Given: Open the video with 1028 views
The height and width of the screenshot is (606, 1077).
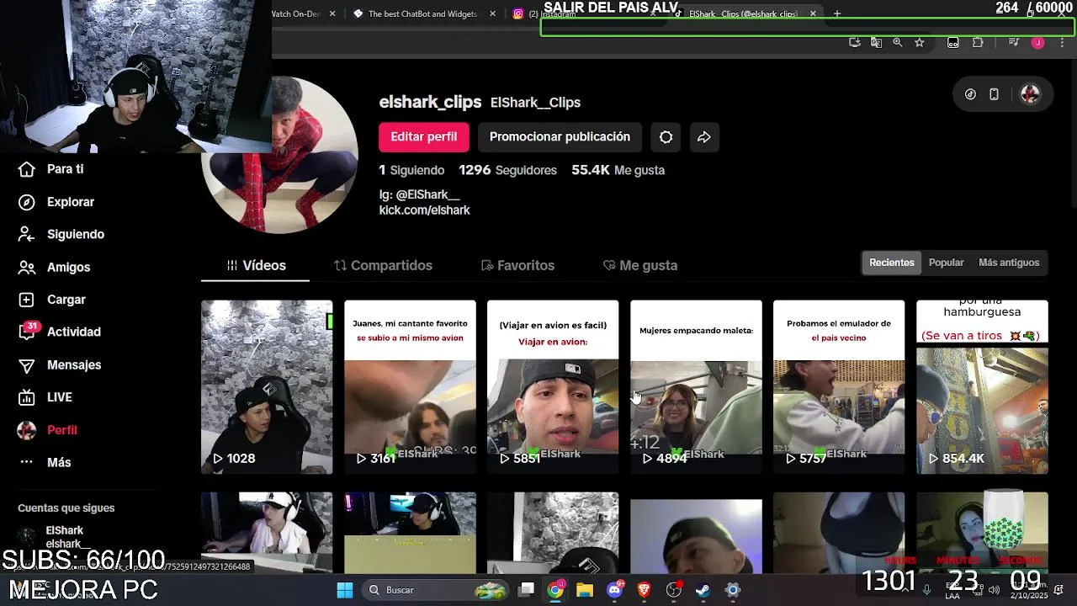Looking at the screenshot, I should tap(267, 387).
